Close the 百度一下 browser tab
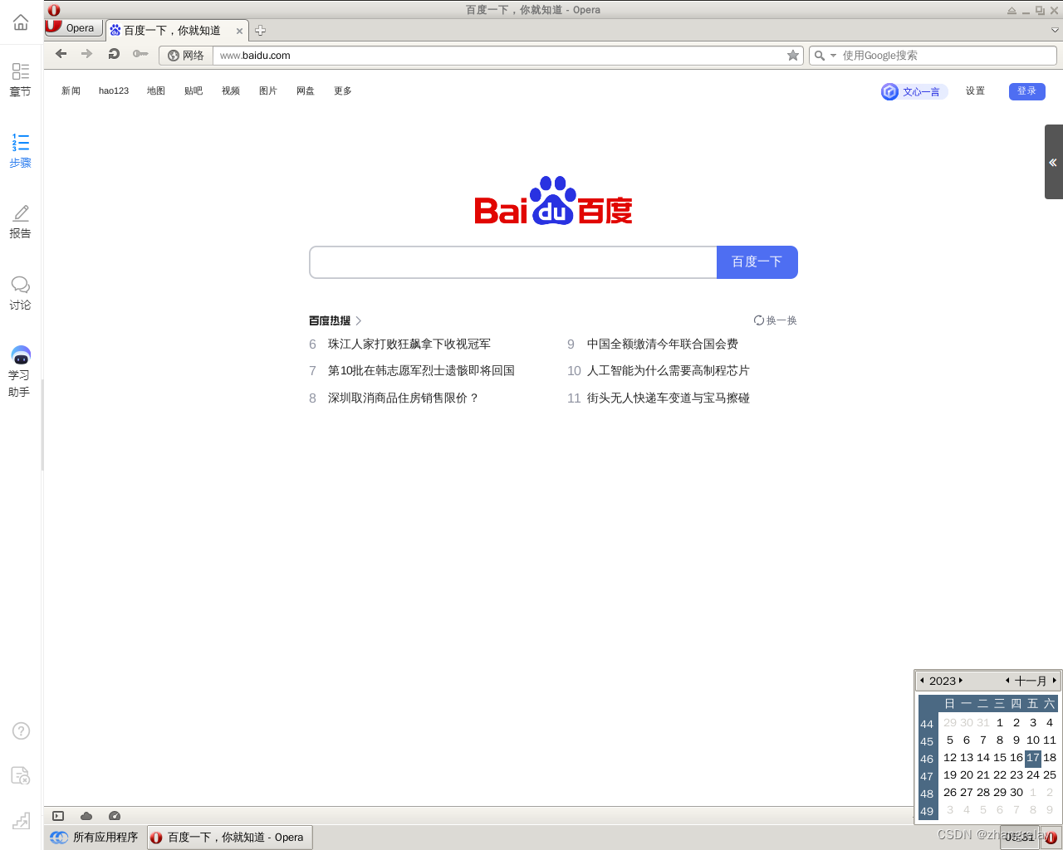Screen dimensions: 1063x850 239,32
